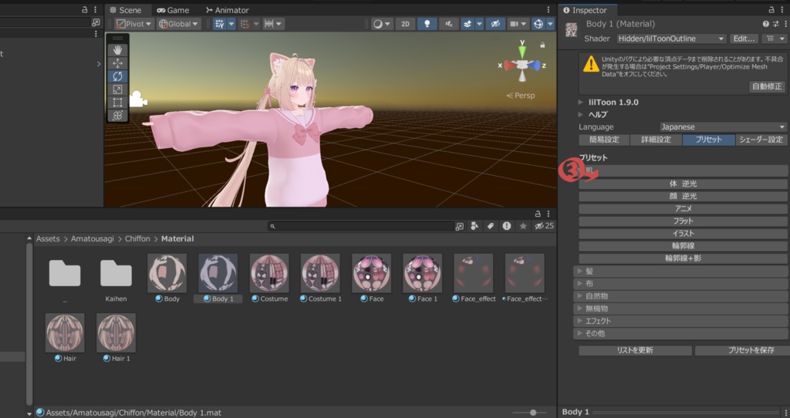Viewport: 790px width, 418px height.
Task: Expand the 髪 preset category
Action: (x=680, y=271)
